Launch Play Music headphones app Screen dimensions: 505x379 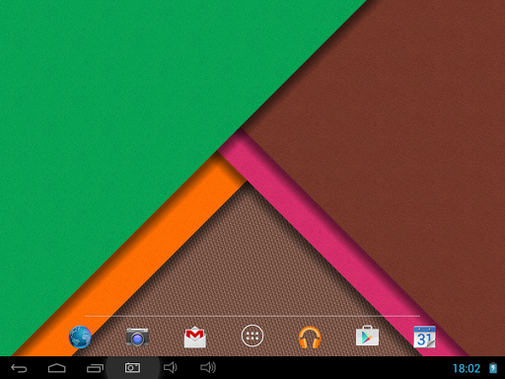[x=310, y=337]
